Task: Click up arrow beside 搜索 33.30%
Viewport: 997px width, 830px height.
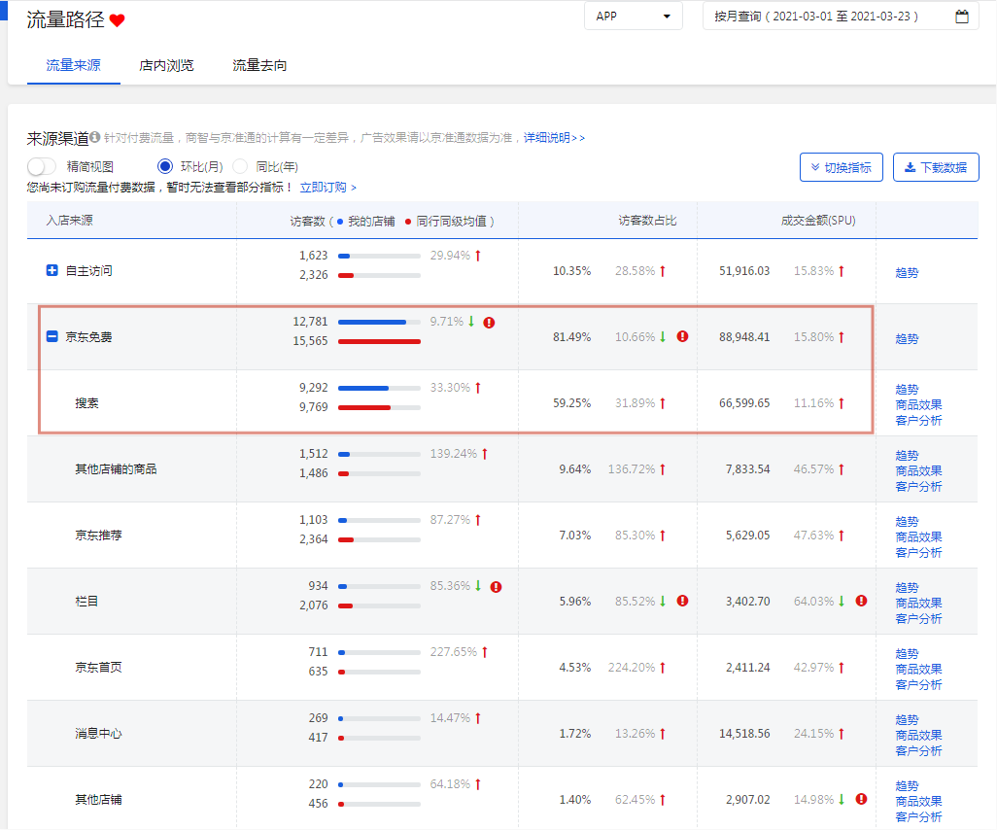Action: tap(478, 388)
